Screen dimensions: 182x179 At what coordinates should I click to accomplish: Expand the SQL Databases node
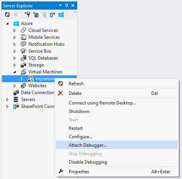(x=15, y=58)
